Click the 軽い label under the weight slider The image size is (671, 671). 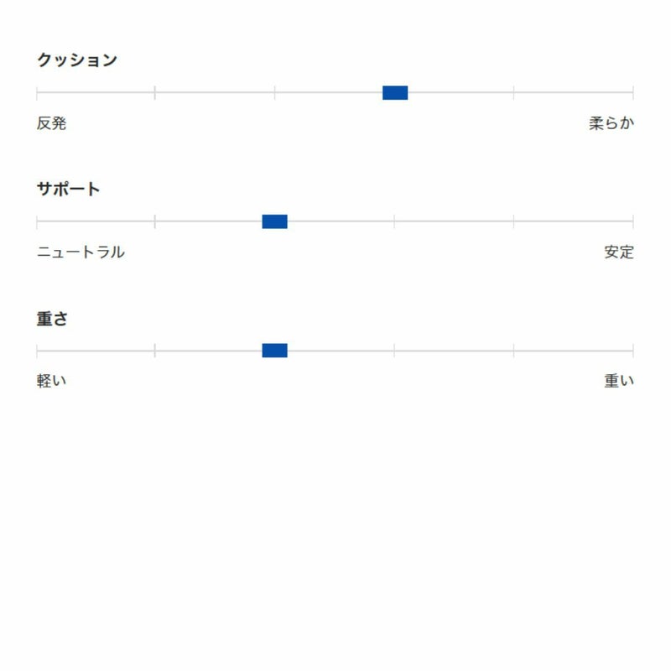click(51, 382)
